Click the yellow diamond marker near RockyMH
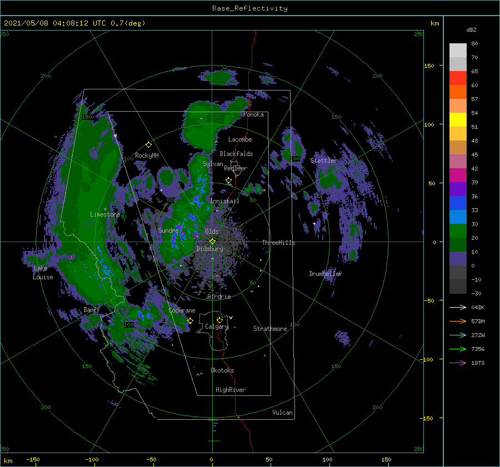Screen dimensions: 500x467 click(148, 145)
